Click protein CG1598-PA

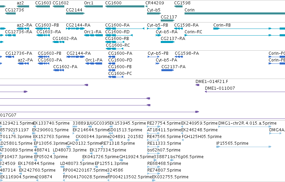tap(179, 57)
